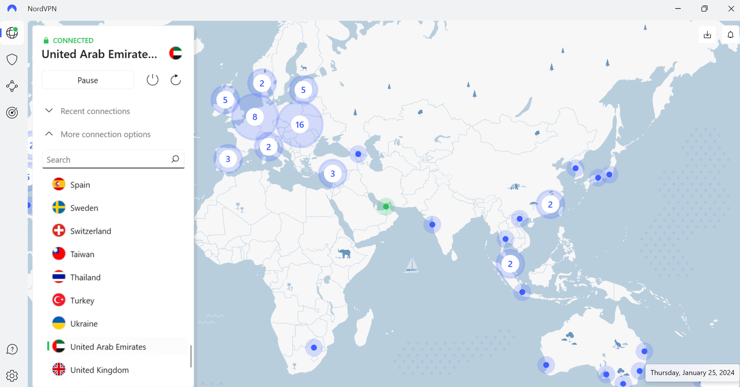Click the Thursday, January 25, 2024 date tooltip
This screenshot has height=387, width=740.
click(692, 373)
